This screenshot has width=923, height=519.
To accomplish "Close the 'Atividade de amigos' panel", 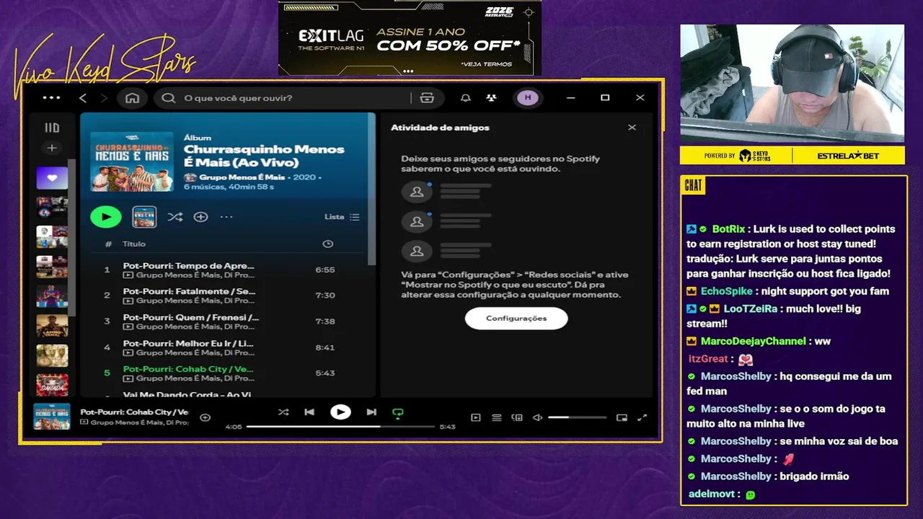I will click(x=632, y=128).
